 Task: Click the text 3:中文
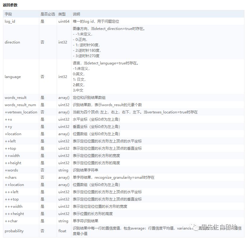[78, 90]
